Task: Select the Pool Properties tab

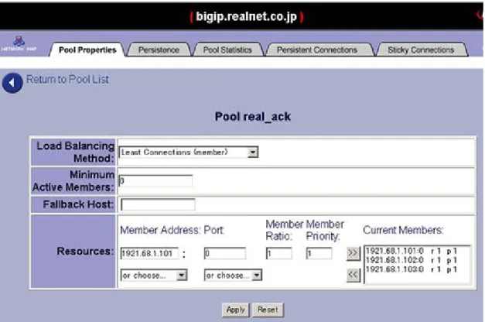Action: 87,50
